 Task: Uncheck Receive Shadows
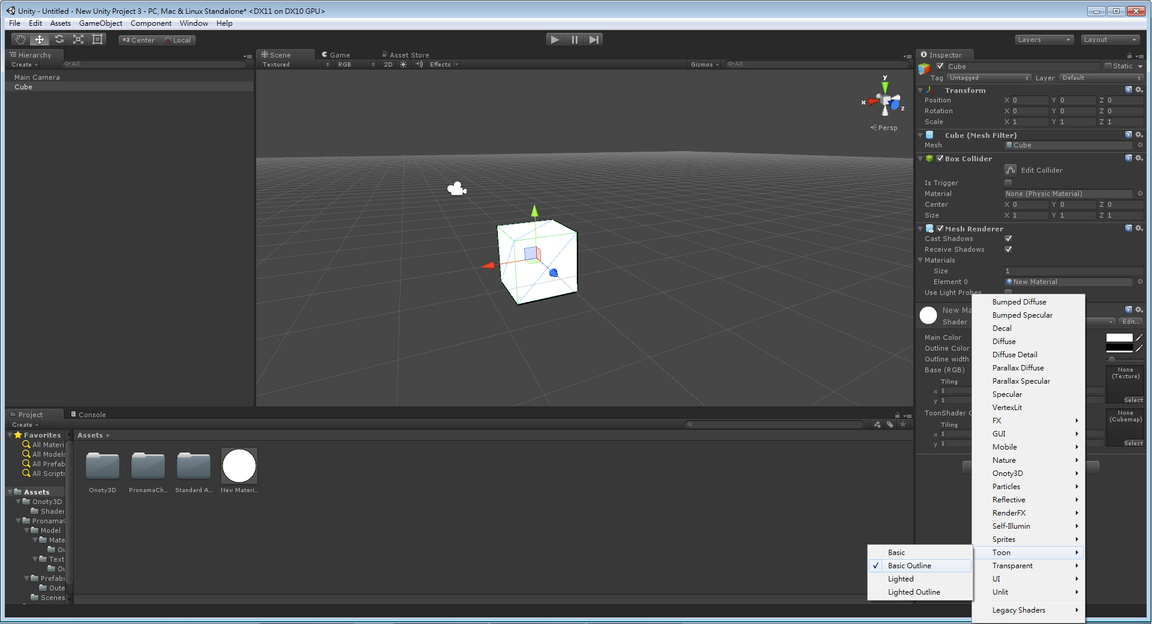tap(1008, 249)
